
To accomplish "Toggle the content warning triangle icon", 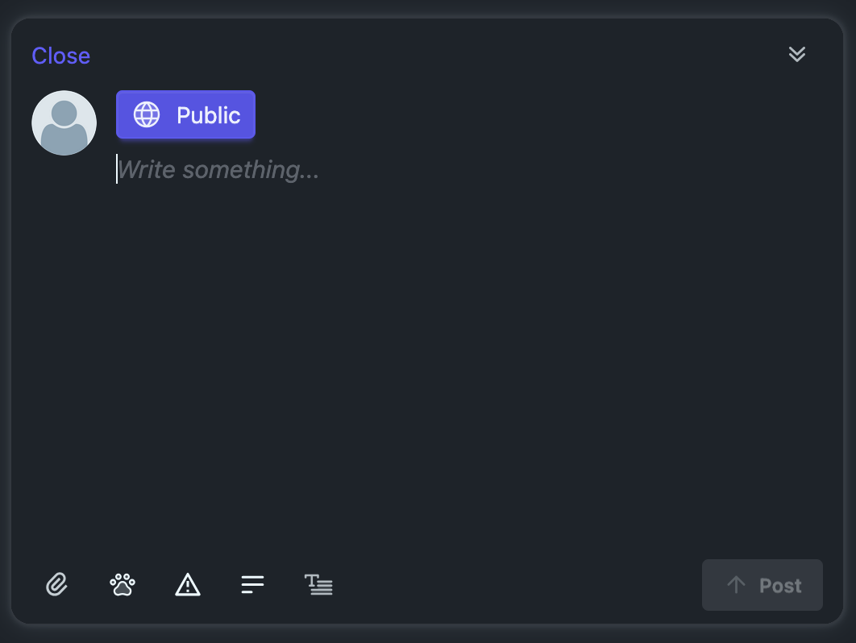I will pyautogui.click(x=188, y=584).
